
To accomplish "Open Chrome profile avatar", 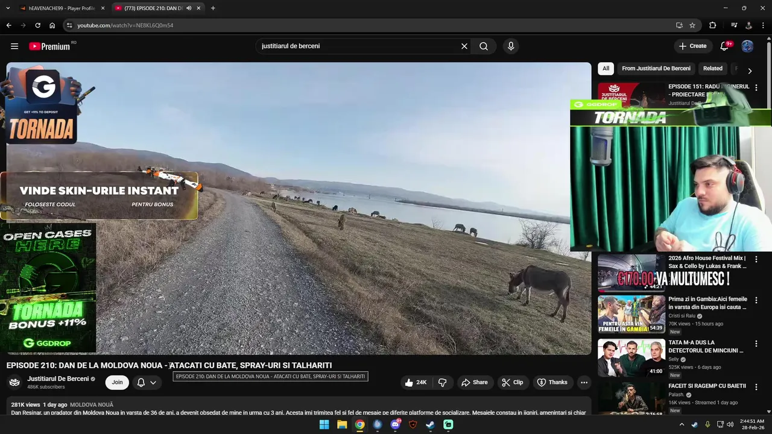I will tap(748, 25).
